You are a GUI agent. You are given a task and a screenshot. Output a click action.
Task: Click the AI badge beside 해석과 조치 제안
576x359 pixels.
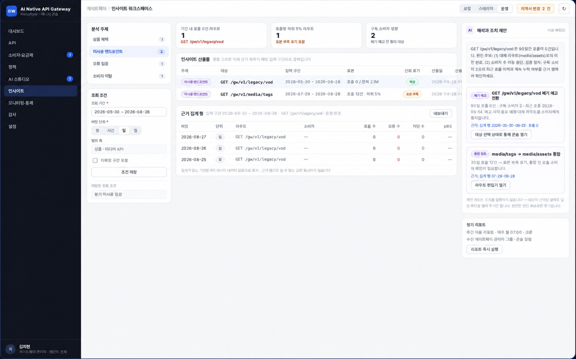470,30
